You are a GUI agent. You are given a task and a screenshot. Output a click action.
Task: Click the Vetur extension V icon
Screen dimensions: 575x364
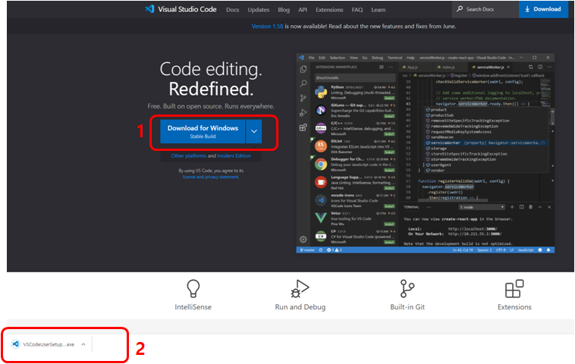click(321, 218)
